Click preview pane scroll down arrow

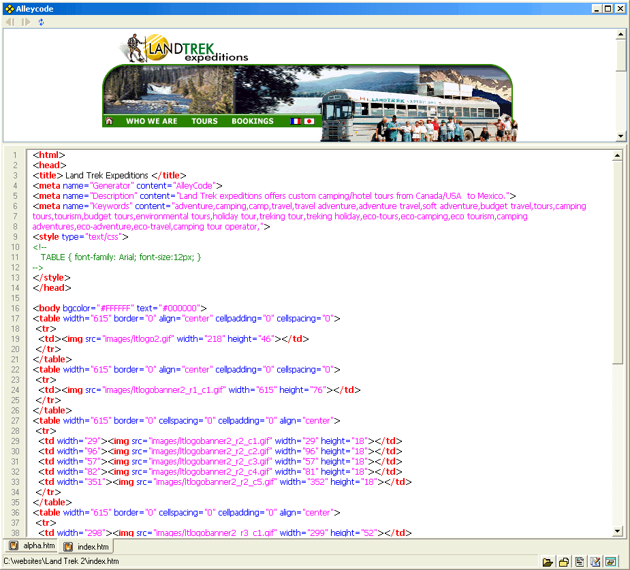[x=620, y=136]
